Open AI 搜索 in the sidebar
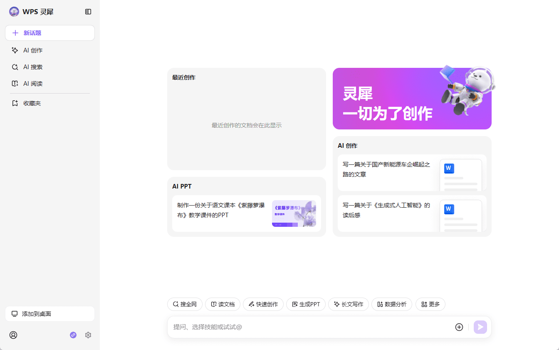The height and width of the screenshot is (350, 559). pos(33,67)
